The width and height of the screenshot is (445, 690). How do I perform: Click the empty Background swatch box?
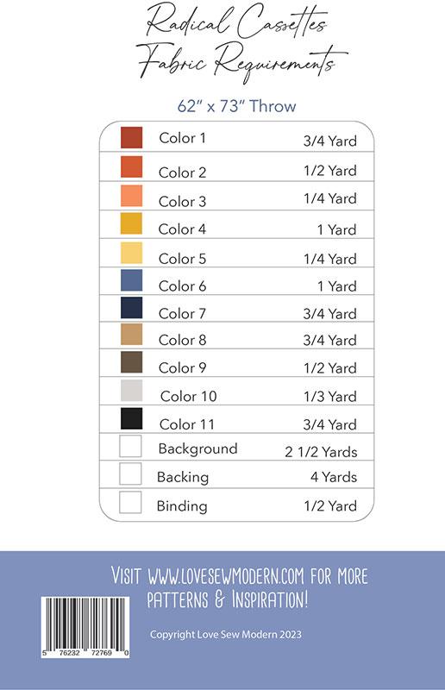(x=130, y=446)
